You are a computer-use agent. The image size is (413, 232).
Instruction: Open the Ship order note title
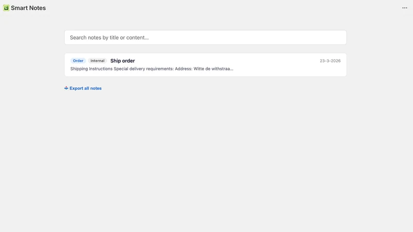tap(122, 61)
